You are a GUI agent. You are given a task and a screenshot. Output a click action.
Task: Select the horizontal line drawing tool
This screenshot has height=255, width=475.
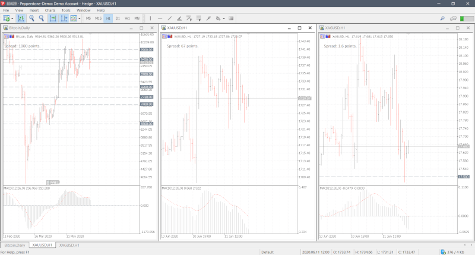[x=160, y=18]
